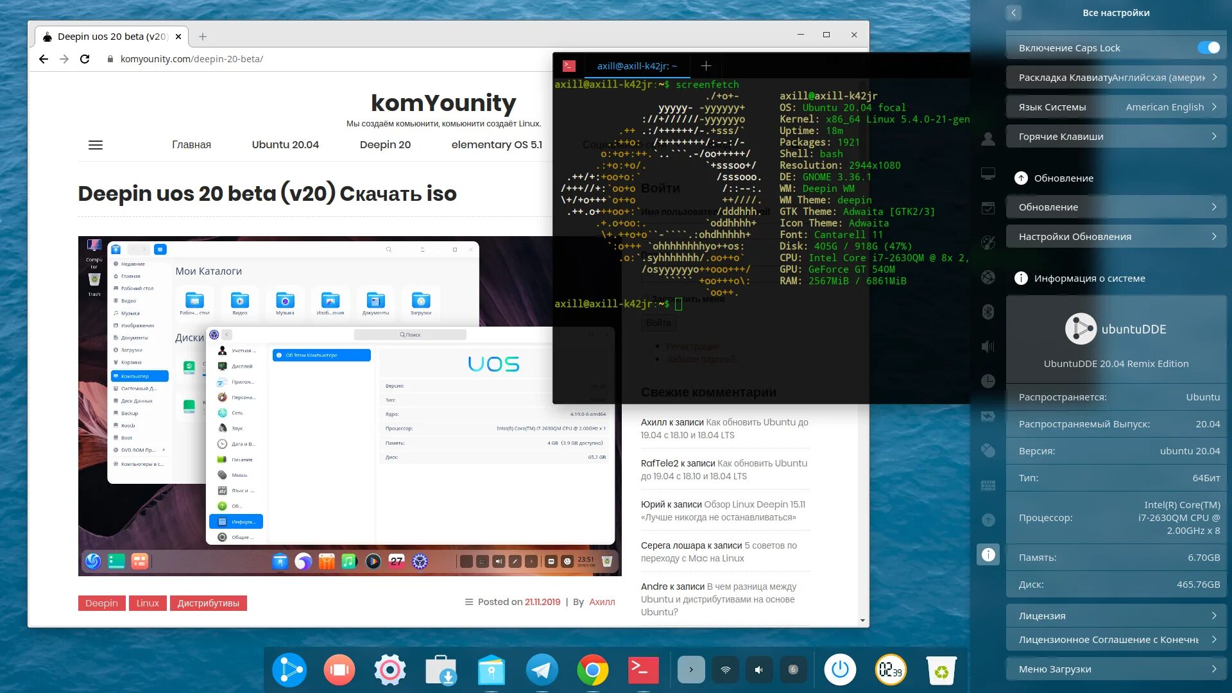Open the launcher icon in the dock
Screen dimensions: 1232x693
tap(289, 670)
